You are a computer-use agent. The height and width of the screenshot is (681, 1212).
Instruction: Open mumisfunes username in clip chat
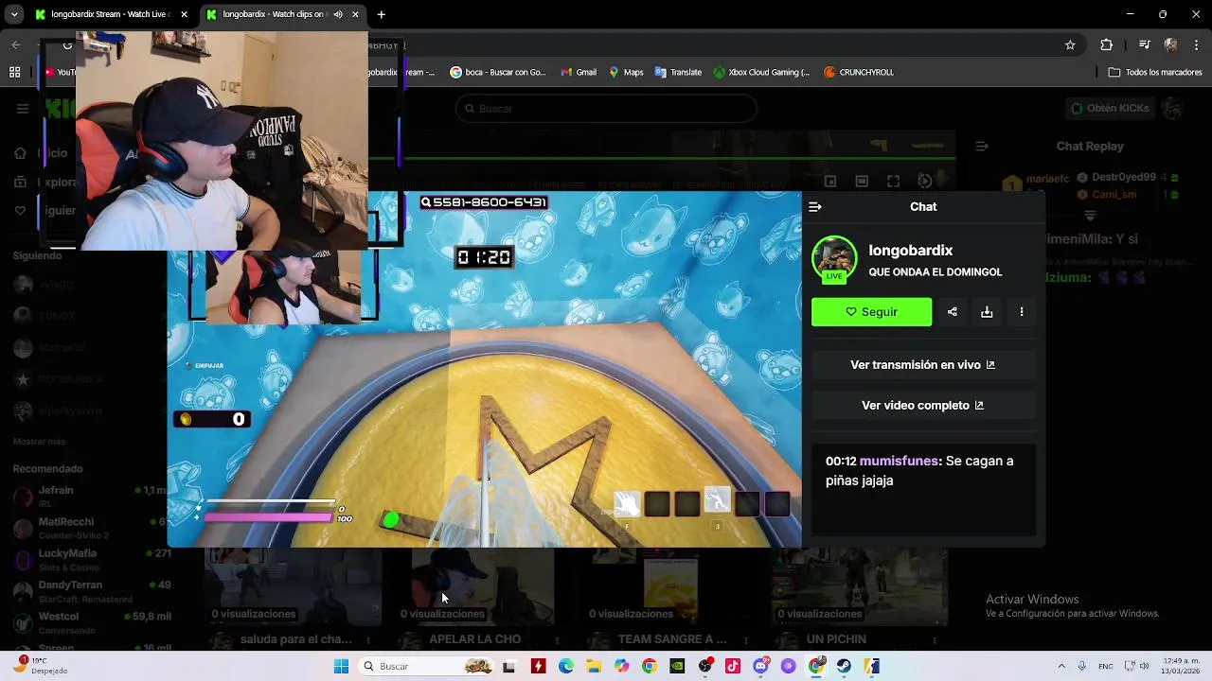[899, 461]
